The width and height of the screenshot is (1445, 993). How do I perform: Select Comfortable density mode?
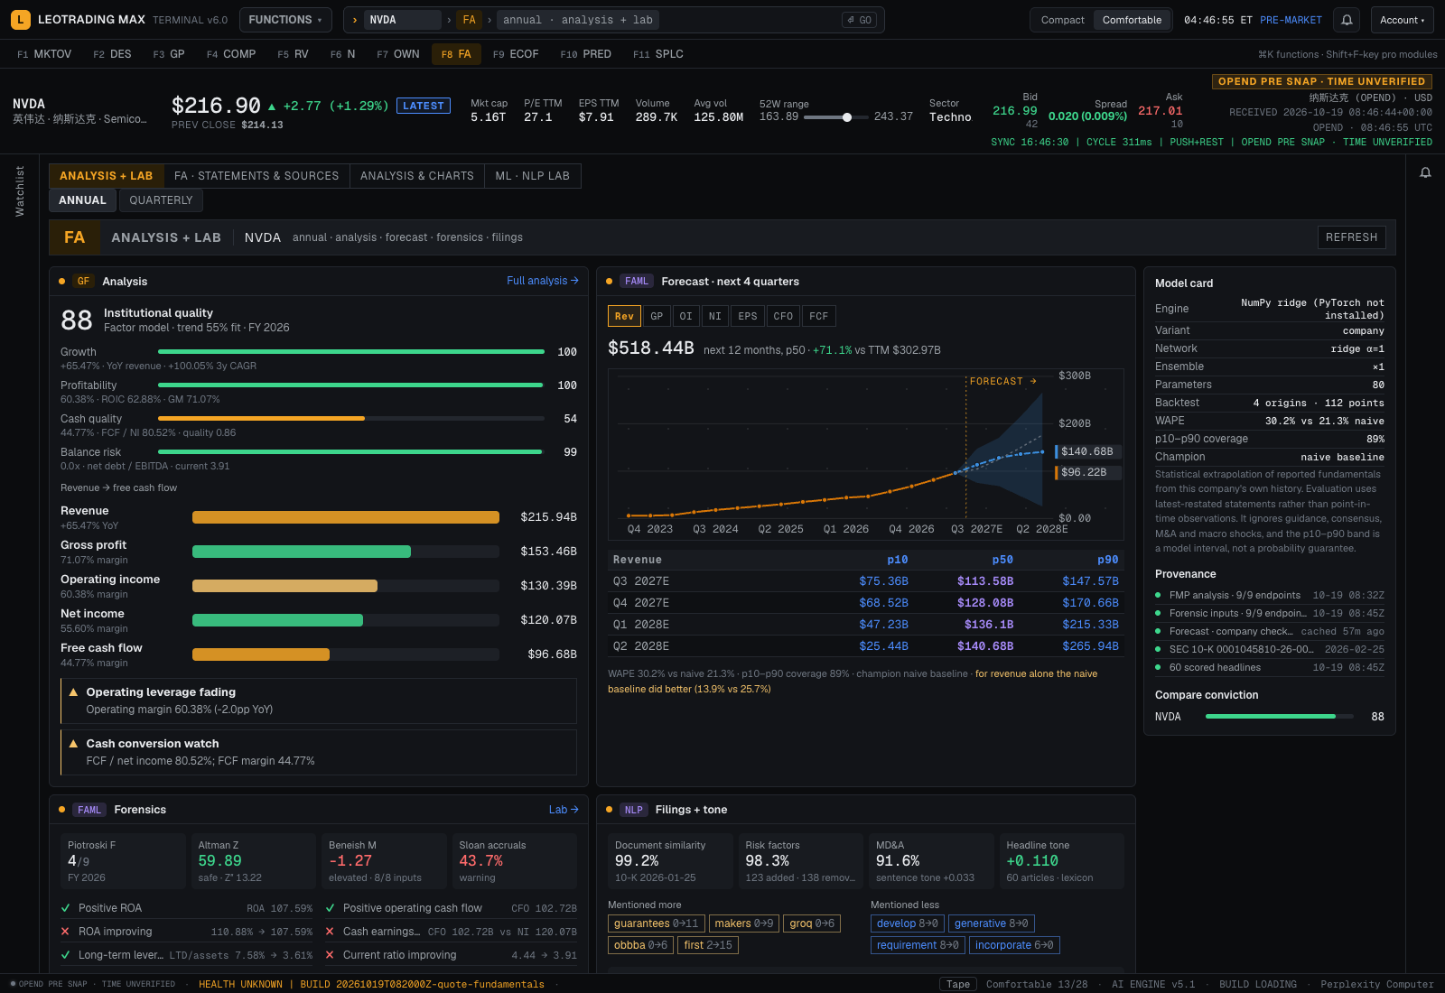[1132, 20]
